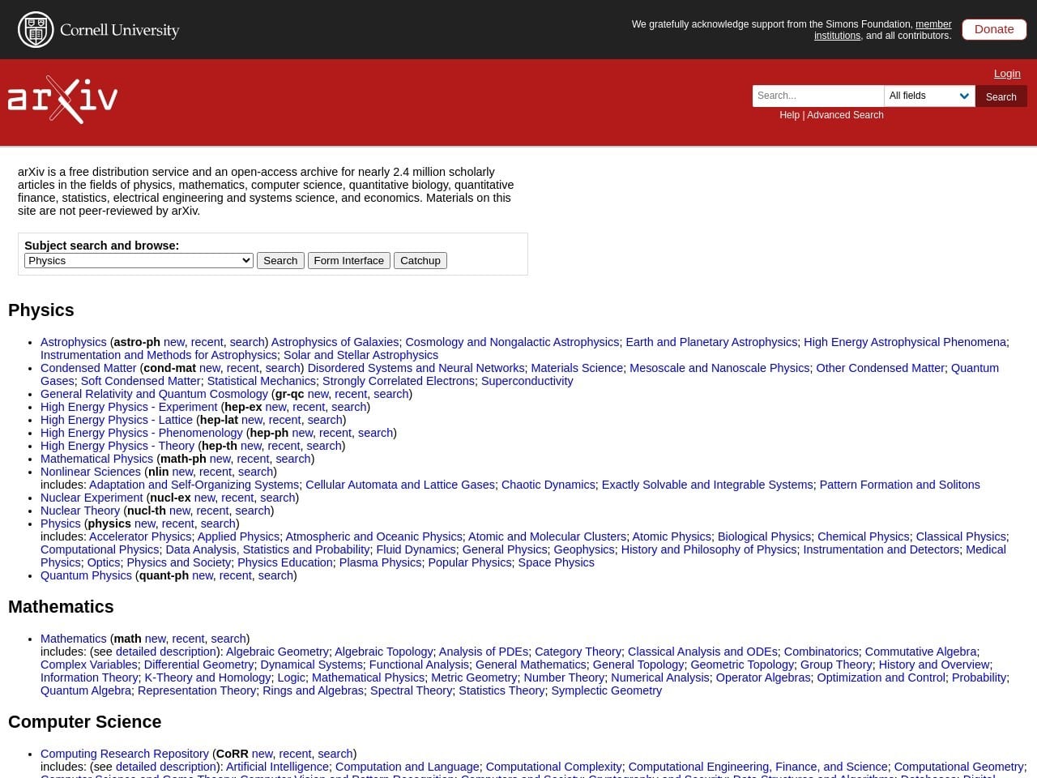
Task: Click the header search input field
Action: click(x=817, y=96)
